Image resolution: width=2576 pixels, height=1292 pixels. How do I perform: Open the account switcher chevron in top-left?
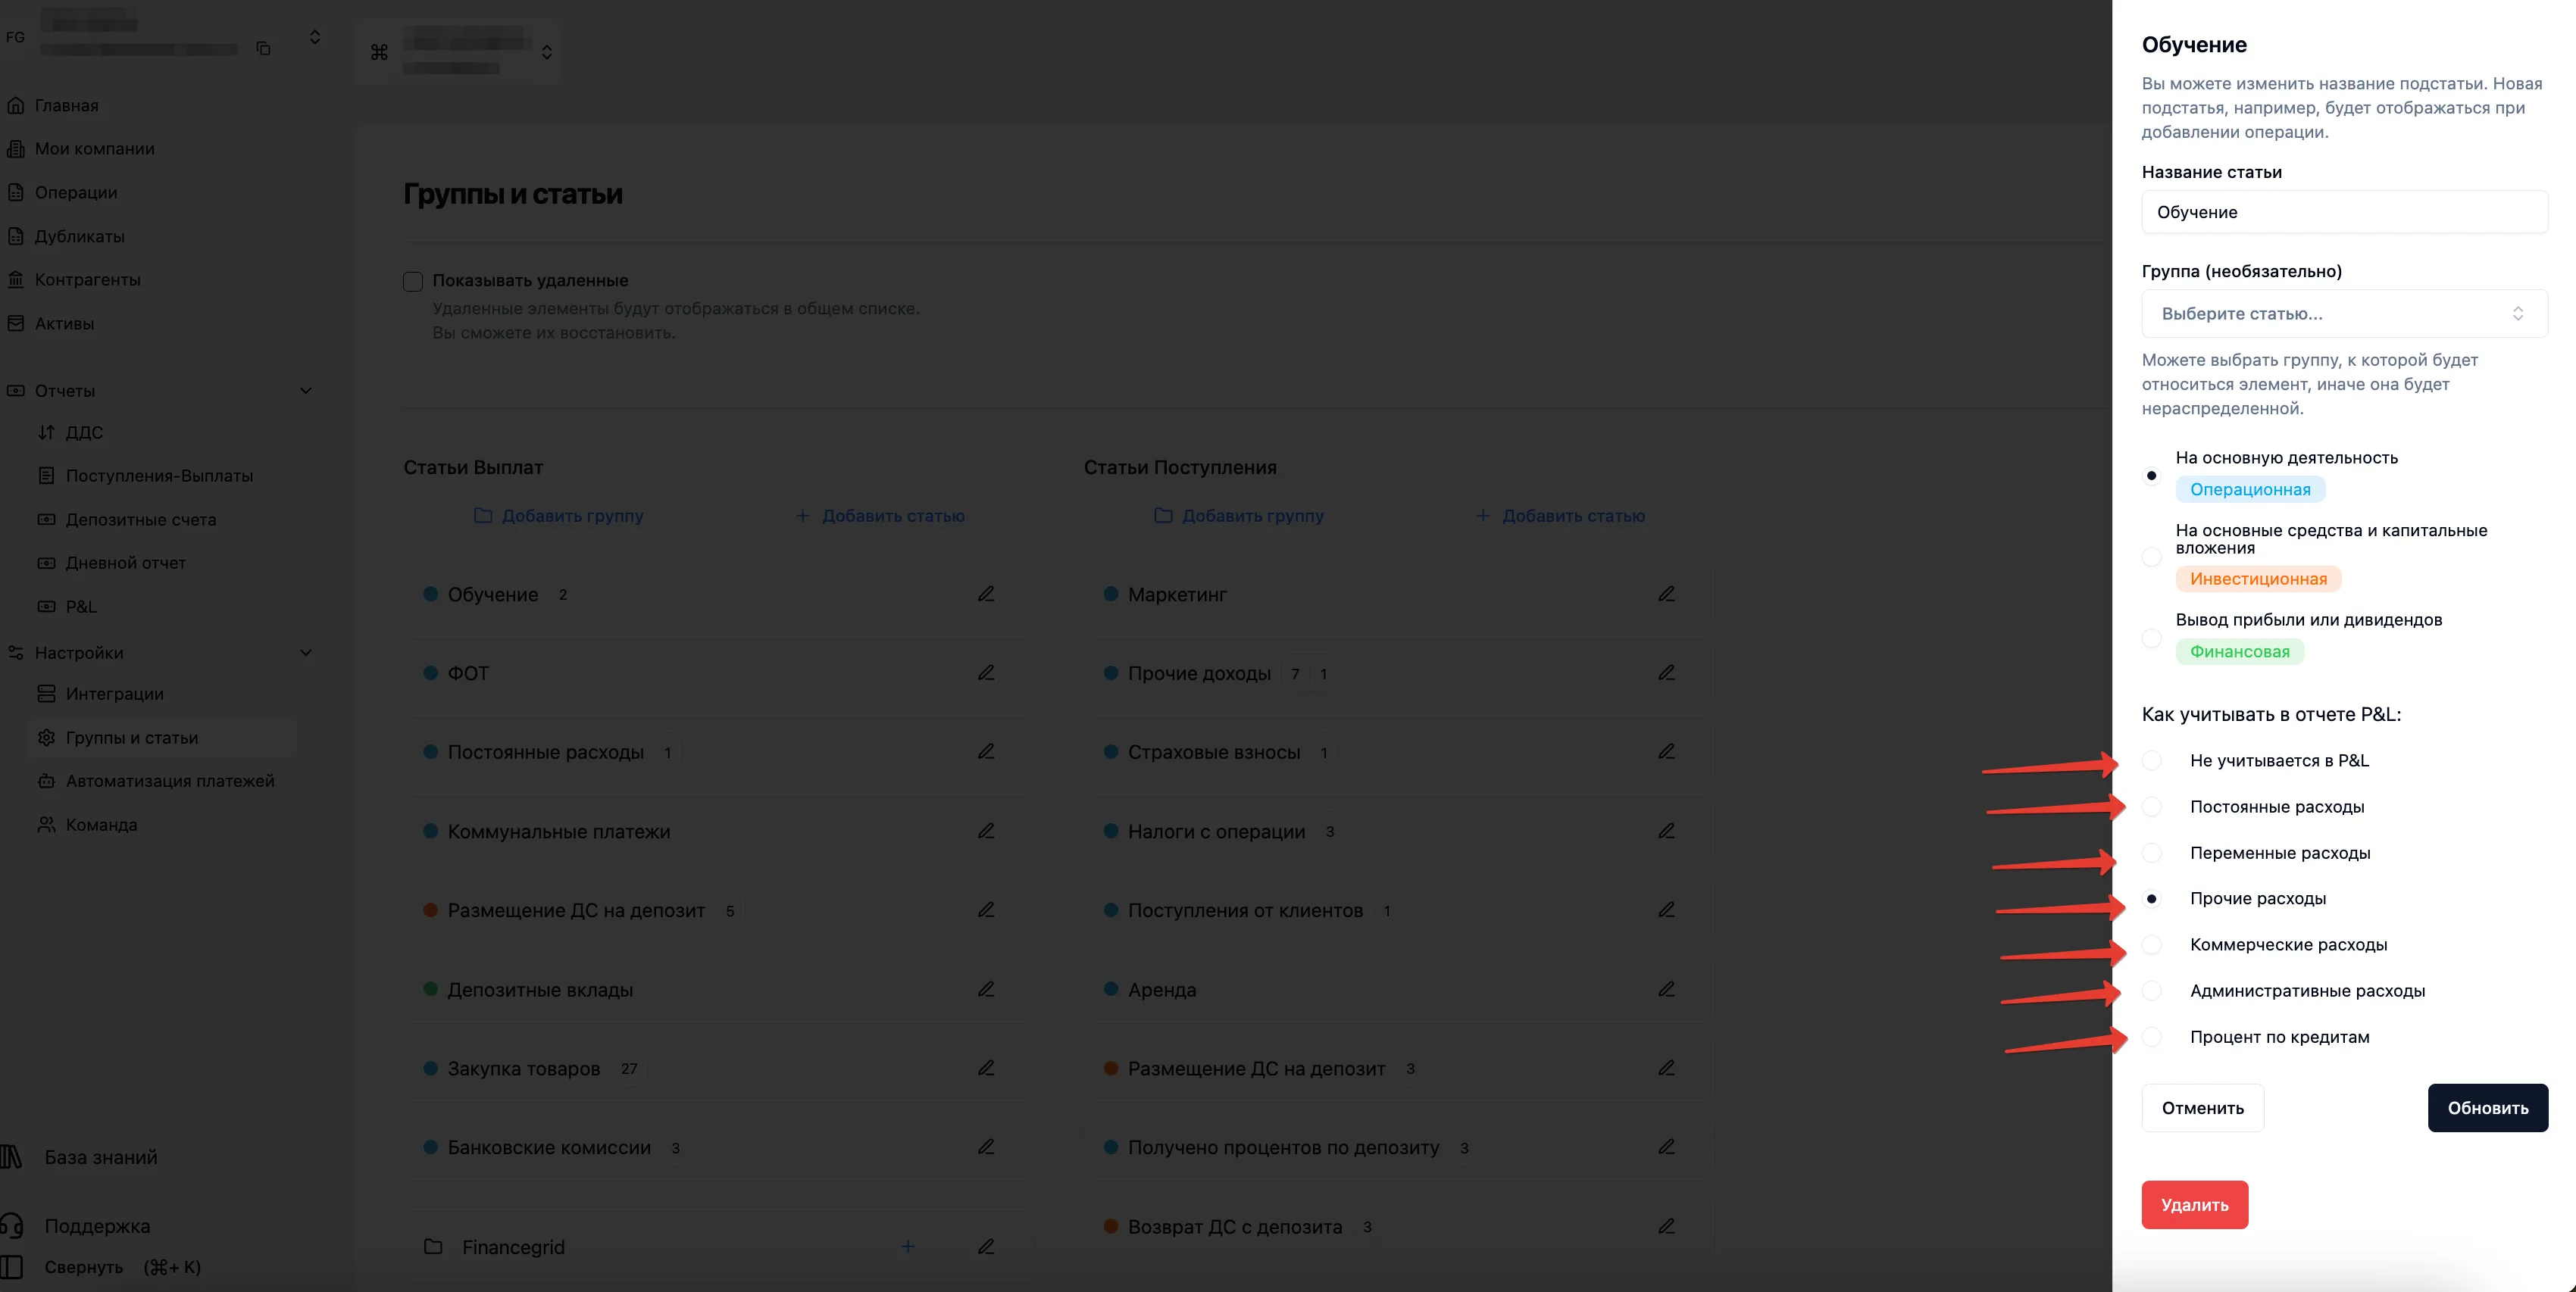pos(315,37)
